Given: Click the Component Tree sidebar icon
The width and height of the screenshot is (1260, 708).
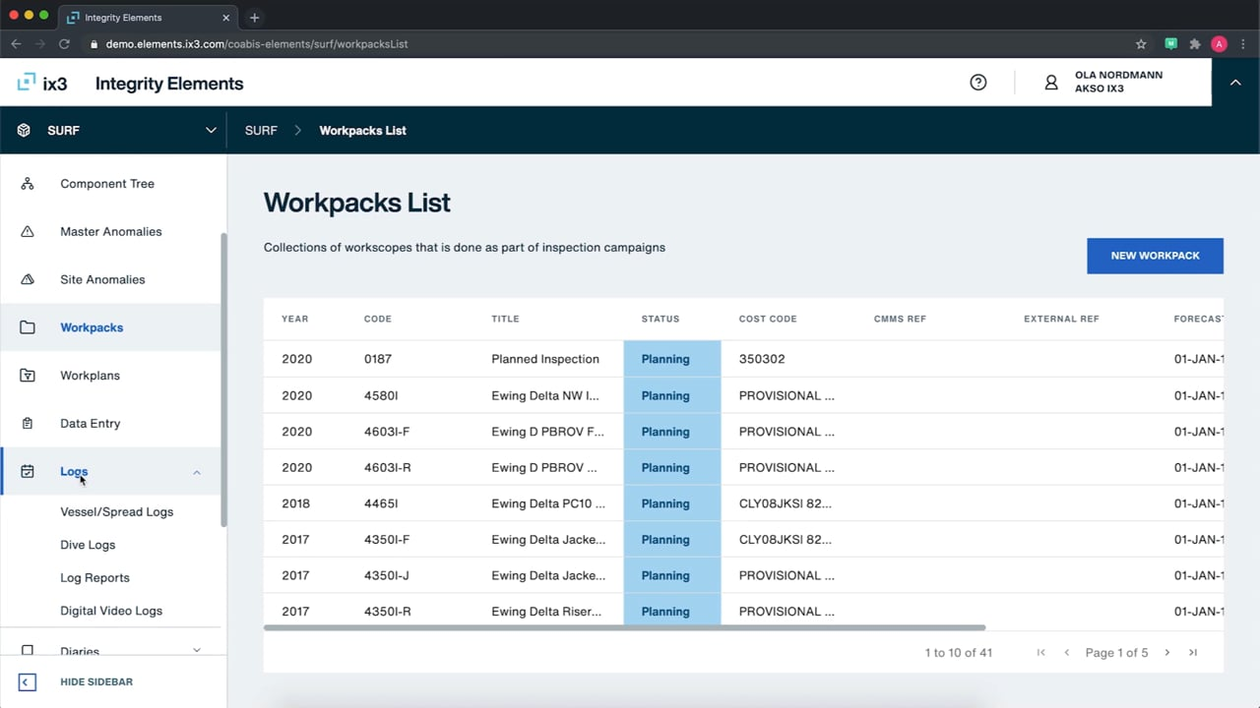Looking at the screenshot, I should coord(28,184).
